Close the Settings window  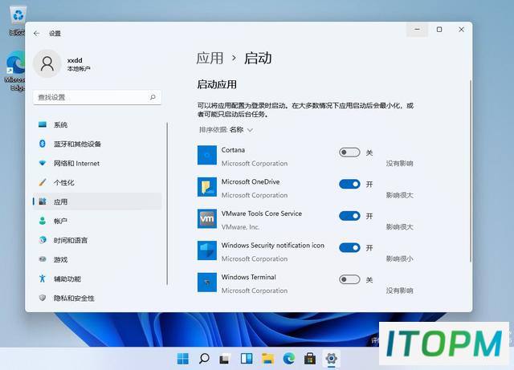point(461,30)
